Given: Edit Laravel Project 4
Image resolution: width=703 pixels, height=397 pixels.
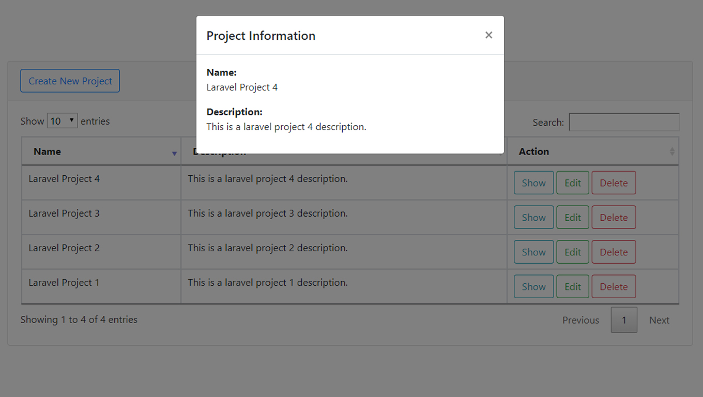Looking at the screenshot, I should 573,183.
